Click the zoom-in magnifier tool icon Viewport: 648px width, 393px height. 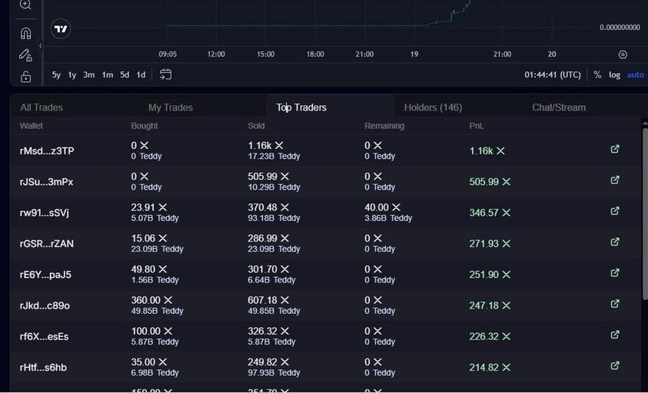pyautogui.click(x=25, y=5)
